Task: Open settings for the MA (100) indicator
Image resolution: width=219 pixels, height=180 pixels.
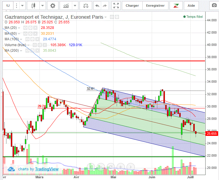Action: [32, 39]
